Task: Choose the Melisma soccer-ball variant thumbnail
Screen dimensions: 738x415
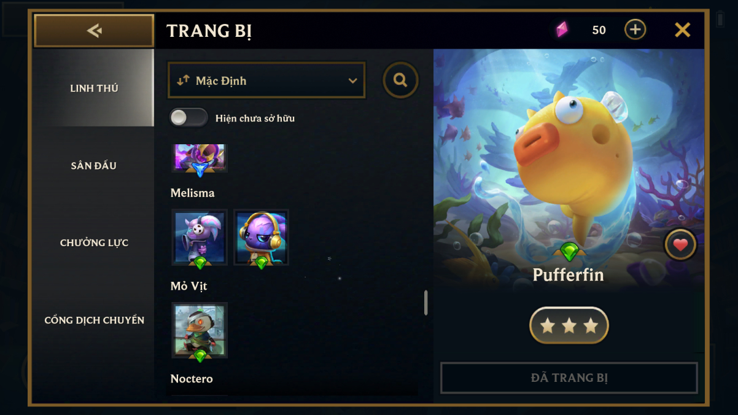Action: 200,238
